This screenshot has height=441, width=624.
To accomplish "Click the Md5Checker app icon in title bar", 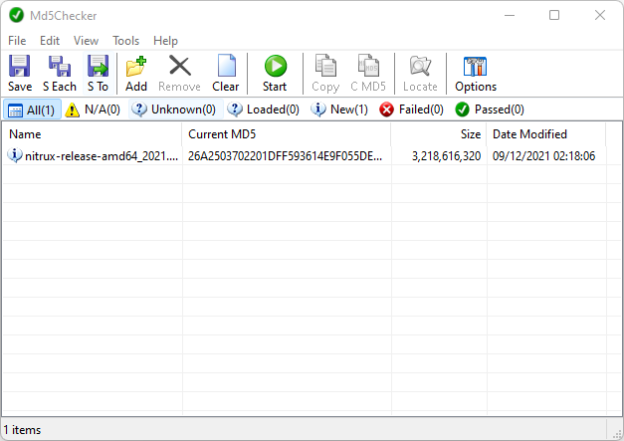I will pyautogui.click(x=16, y=16).
